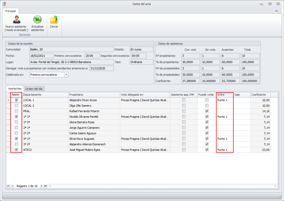Go to last record navigation arrow
Screen dimensions: 284x201
(46, 186)
